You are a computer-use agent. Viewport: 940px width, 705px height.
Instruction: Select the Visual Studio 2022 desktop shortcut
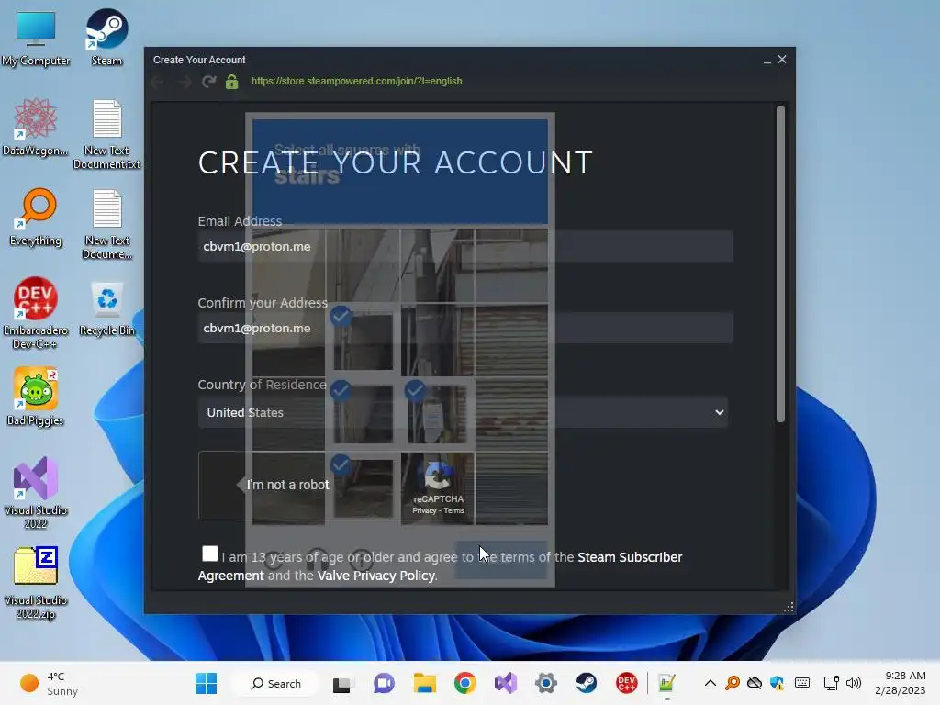point(36,493)
